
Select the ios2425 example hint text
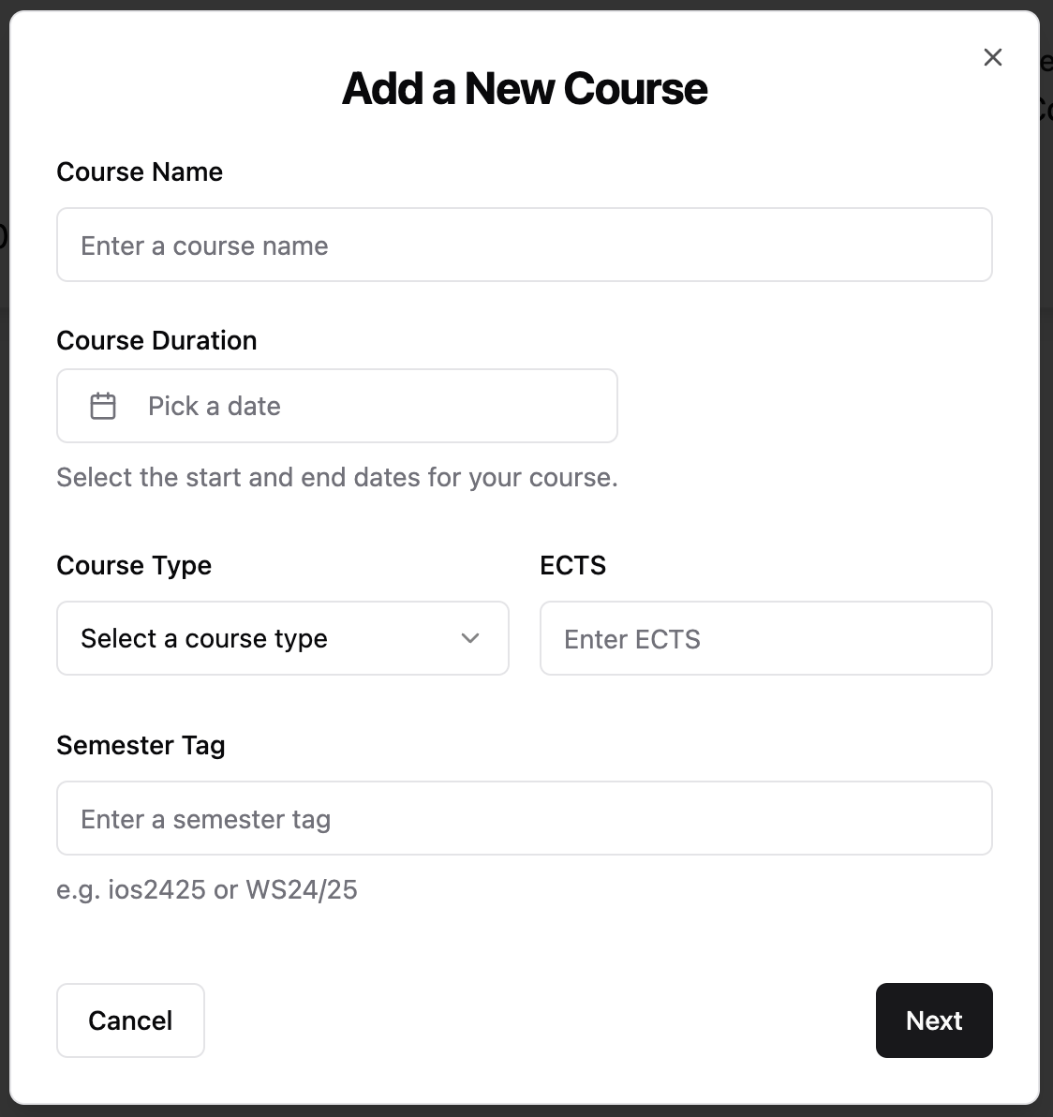[207, 889]
